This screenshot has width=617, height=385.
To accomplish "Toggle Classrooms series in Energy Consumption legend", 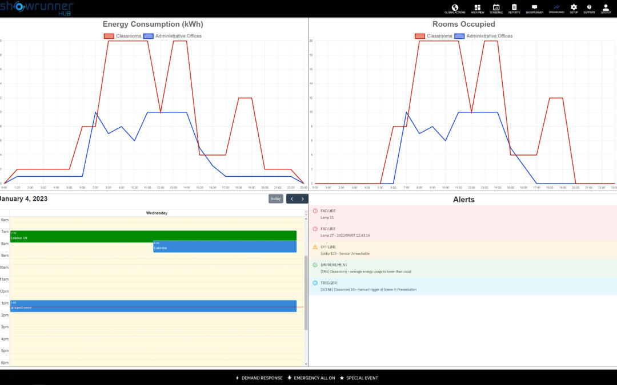I will click(x=122, y=36).
